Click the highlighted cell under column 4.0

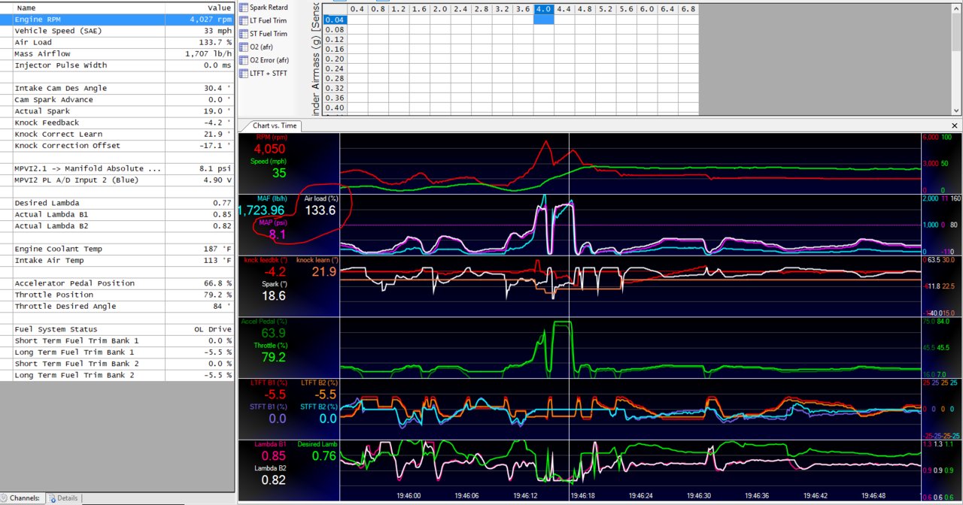pos(544,20)
